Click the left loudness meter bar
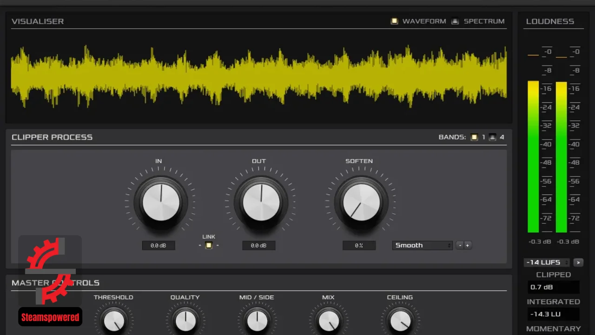Viewport: 595px width, 335px height. tap(533, 157)
